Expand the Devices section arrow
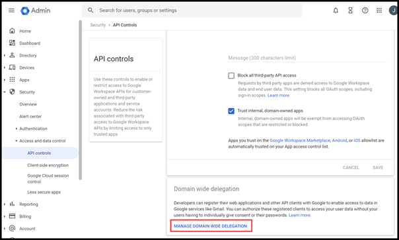Image resolution: width=399 pixels, height=240 pixels. pyautogui.click(x=5, y=67)
